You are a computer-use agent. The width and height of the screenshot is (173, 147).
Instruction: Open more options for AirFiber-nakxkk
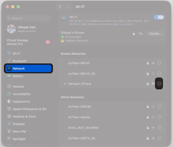pos(159,117)
